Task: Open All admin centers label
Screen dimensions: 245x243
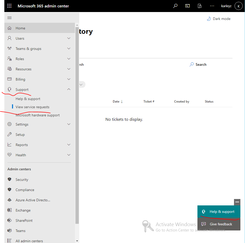Action: (29, 241)
